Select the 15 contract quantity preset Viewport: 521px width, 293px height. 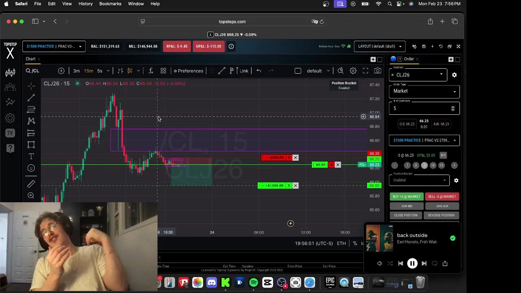coord(441,165)
